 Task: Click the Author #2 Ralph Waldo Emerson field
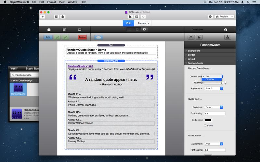click(111, 123)
